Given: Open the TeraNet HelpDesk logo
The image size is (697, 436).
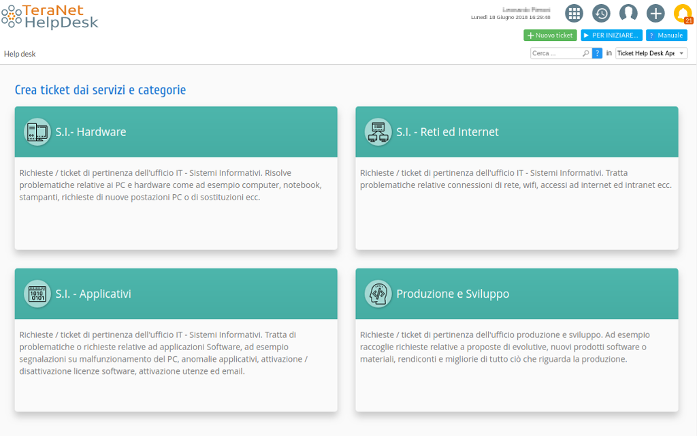Looking at the screenshot, I should click(x=48, y=16).
